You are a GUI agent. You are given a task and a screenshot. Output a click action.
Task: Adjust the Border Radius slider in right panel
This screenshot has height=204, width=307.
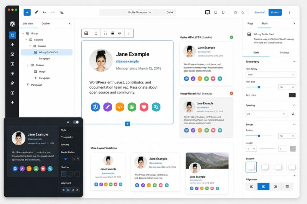click(259, 136)
